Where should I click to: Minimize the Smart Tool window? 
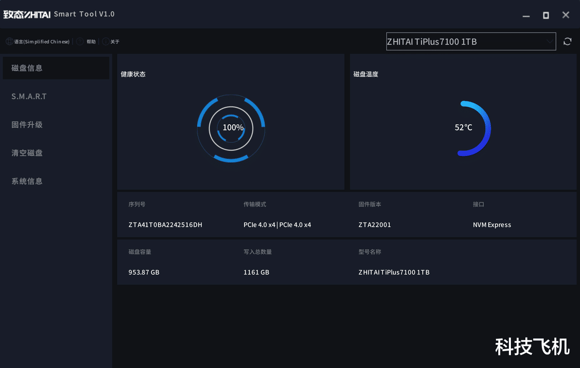pyautogui.click(x=526, y=15)
